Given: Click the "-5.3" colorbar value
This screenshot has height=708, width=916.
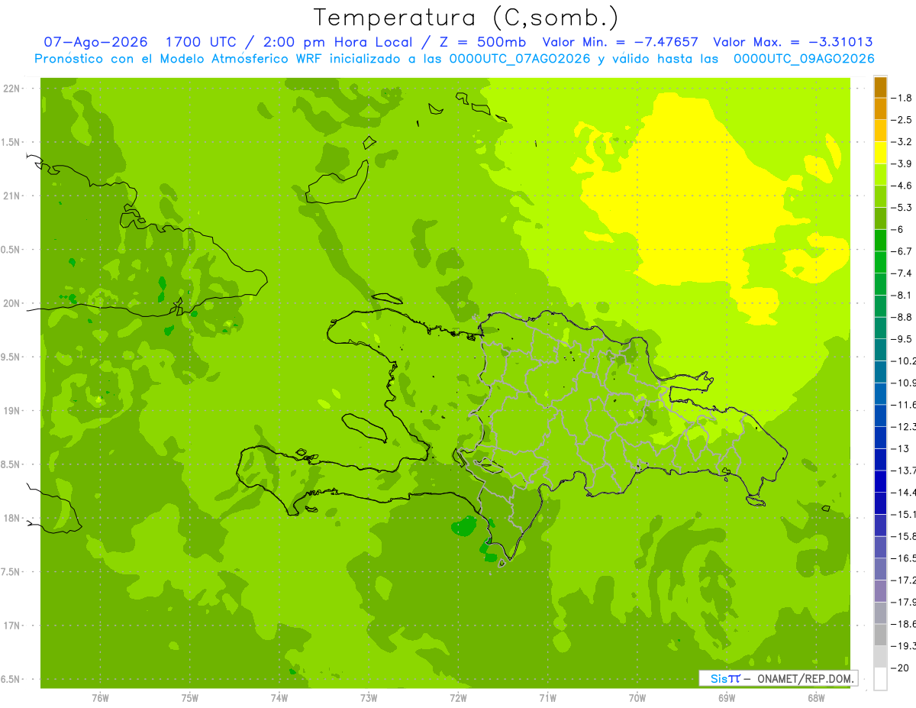Looking at the screenshot, I should click(901, 208).
